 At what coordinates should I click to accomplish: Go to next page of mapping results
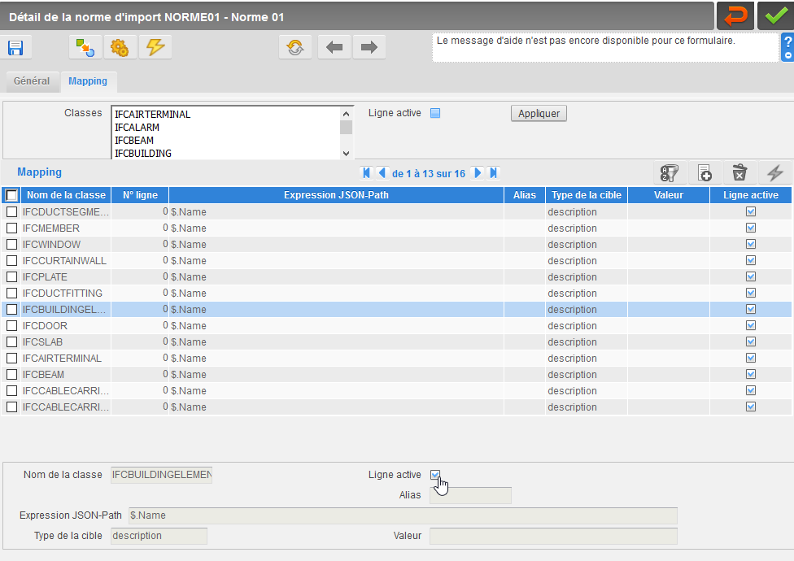477,173
